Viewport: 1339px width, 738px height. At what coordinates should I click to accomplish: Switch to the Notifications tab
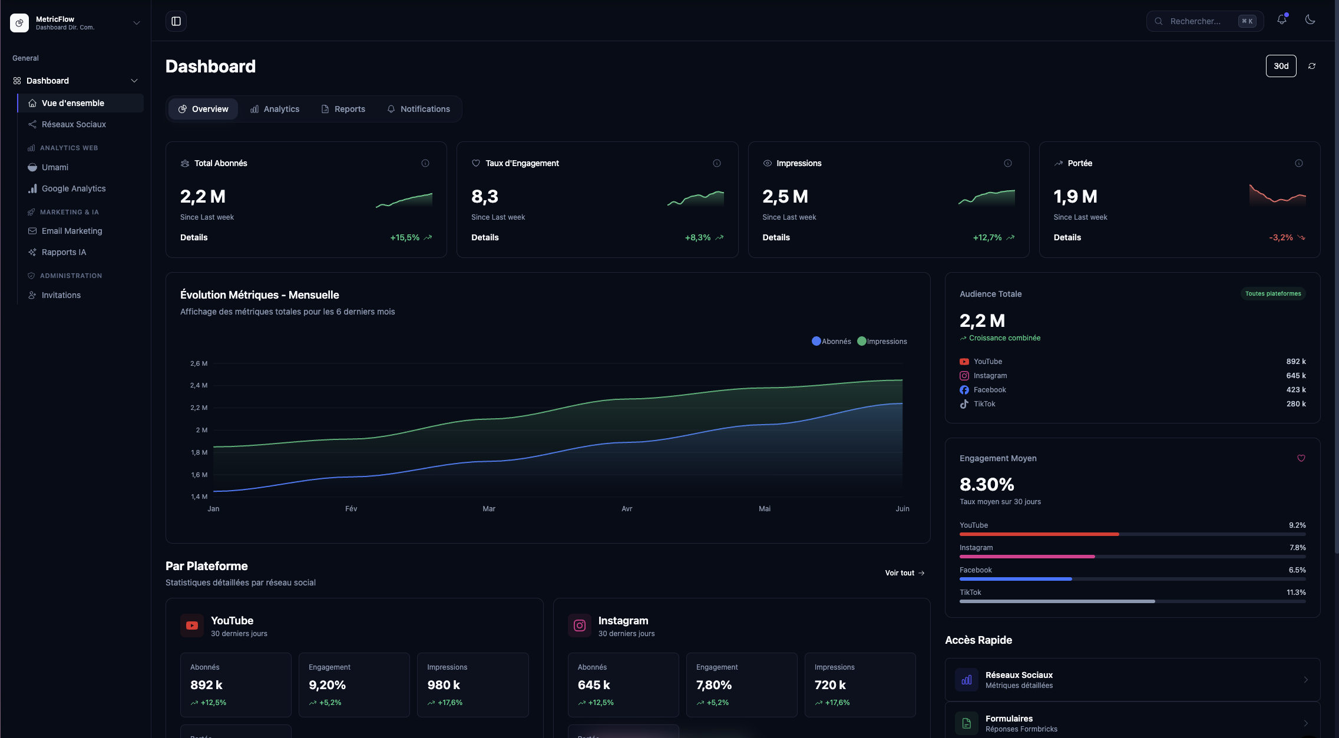418,109
